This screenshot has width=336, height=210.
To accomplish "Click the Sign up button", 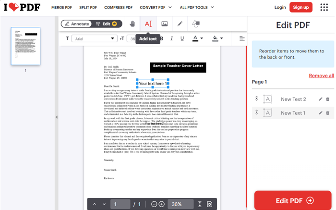I will 301,7.
